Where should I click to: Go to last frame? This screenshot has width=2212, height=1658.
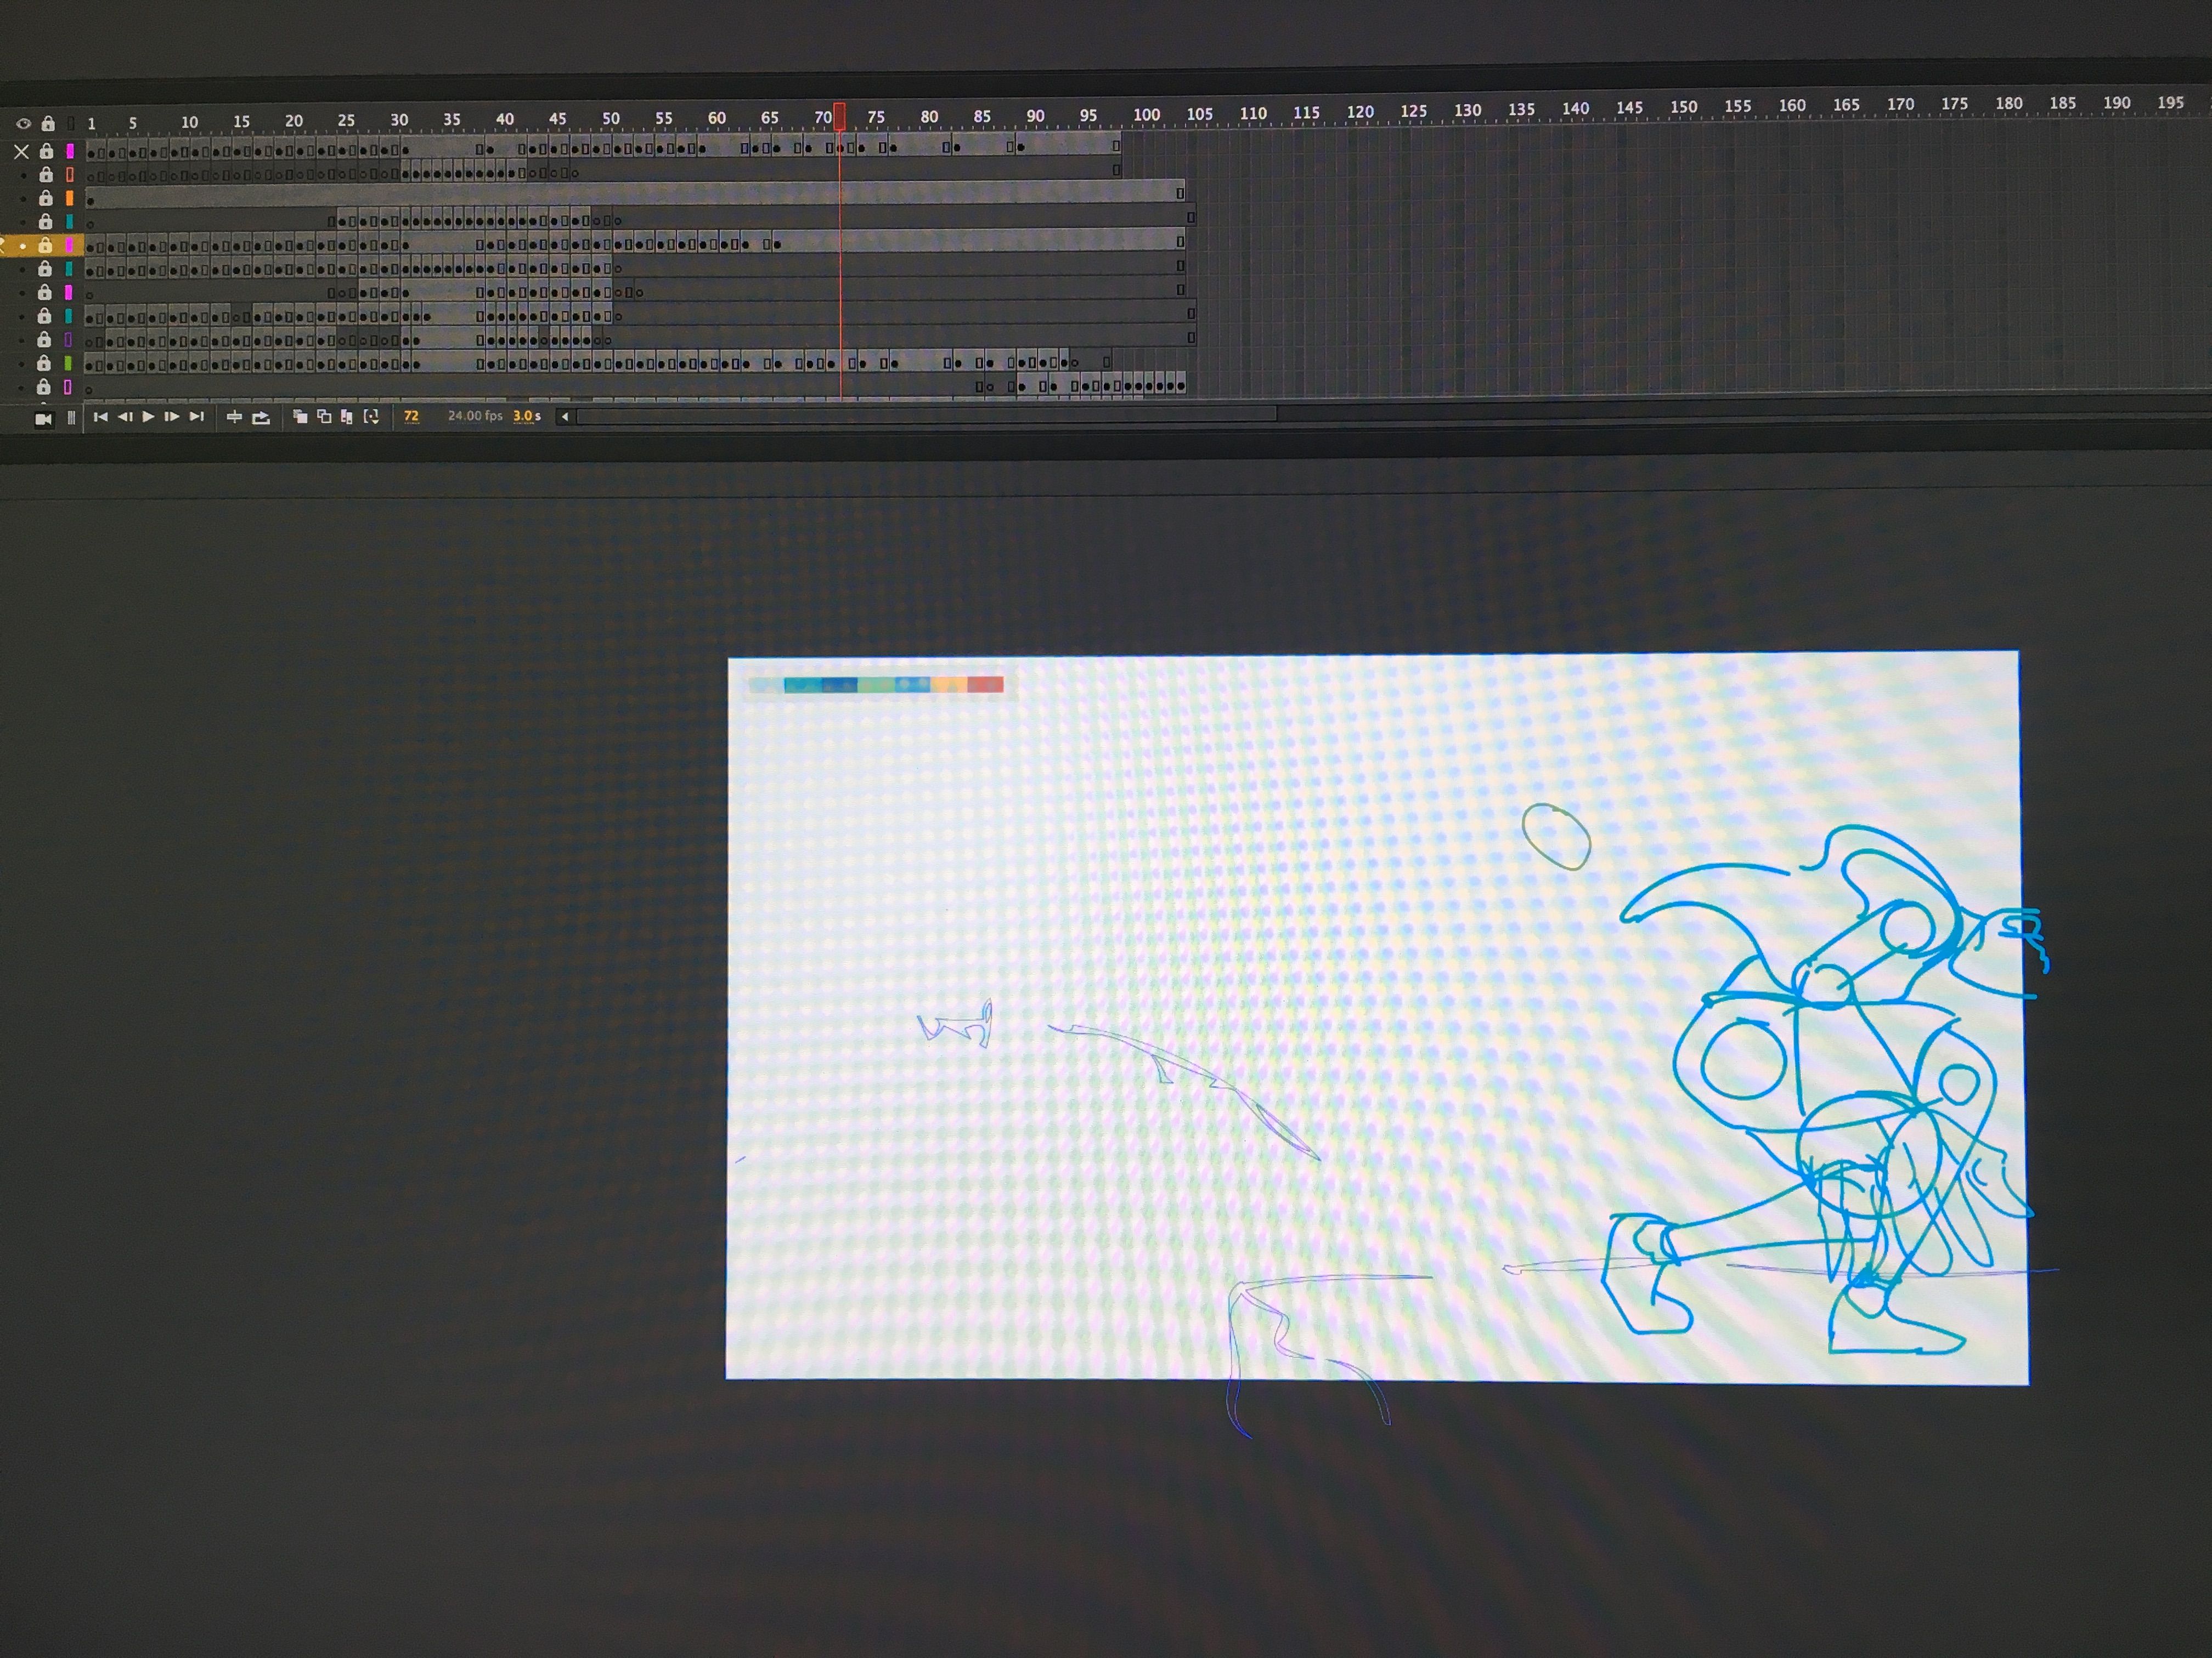click(197, 417)
